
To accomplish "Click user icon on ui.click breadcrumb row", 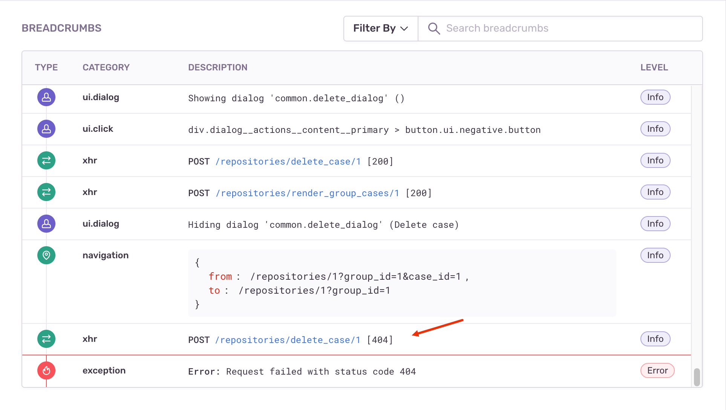I will click(46, 129).
